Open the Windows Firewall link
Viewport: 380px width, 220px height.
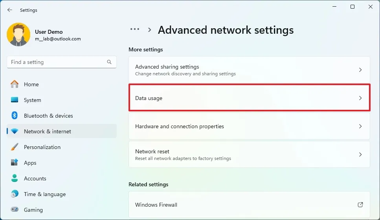tap(156, 205)
